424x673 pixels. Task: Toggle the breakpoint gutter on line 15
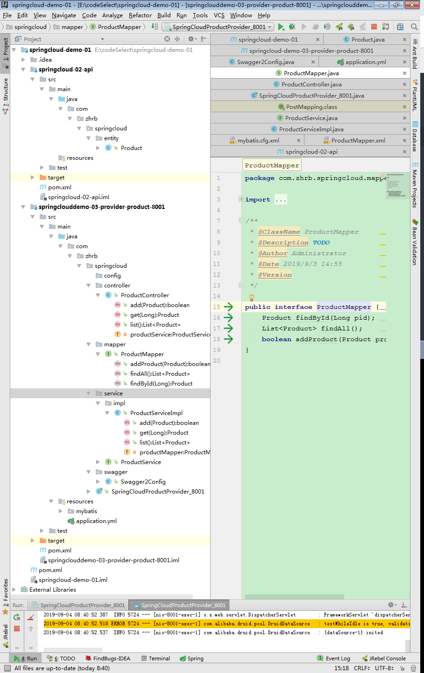click(x=237, y=307)
